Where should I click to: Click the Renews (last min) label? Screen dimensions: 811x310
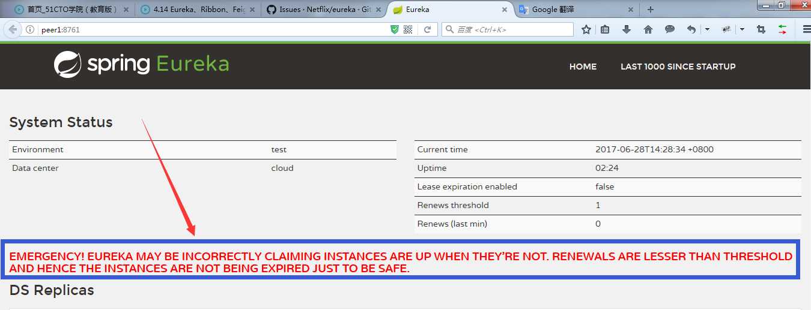pyautogui.click(x=452, y=224)
